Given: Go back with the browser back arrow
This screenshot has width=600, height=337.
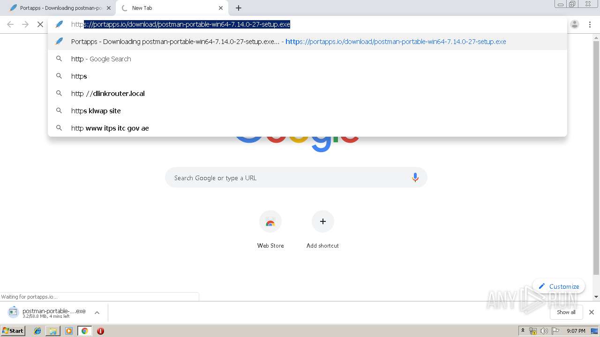Looking at the screenshot, I should [x=10, y=24].
